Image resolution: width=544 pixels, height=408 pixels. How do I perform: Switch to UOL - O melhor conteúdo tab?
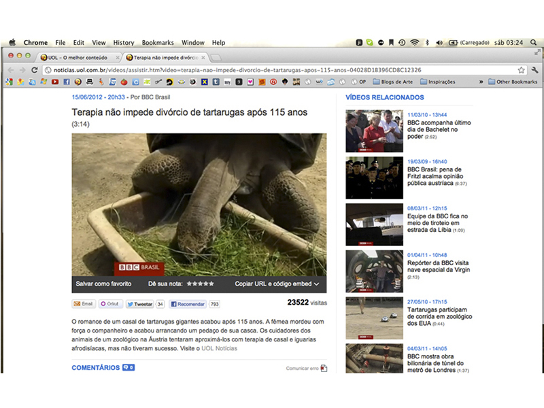[x=78, y=58]
